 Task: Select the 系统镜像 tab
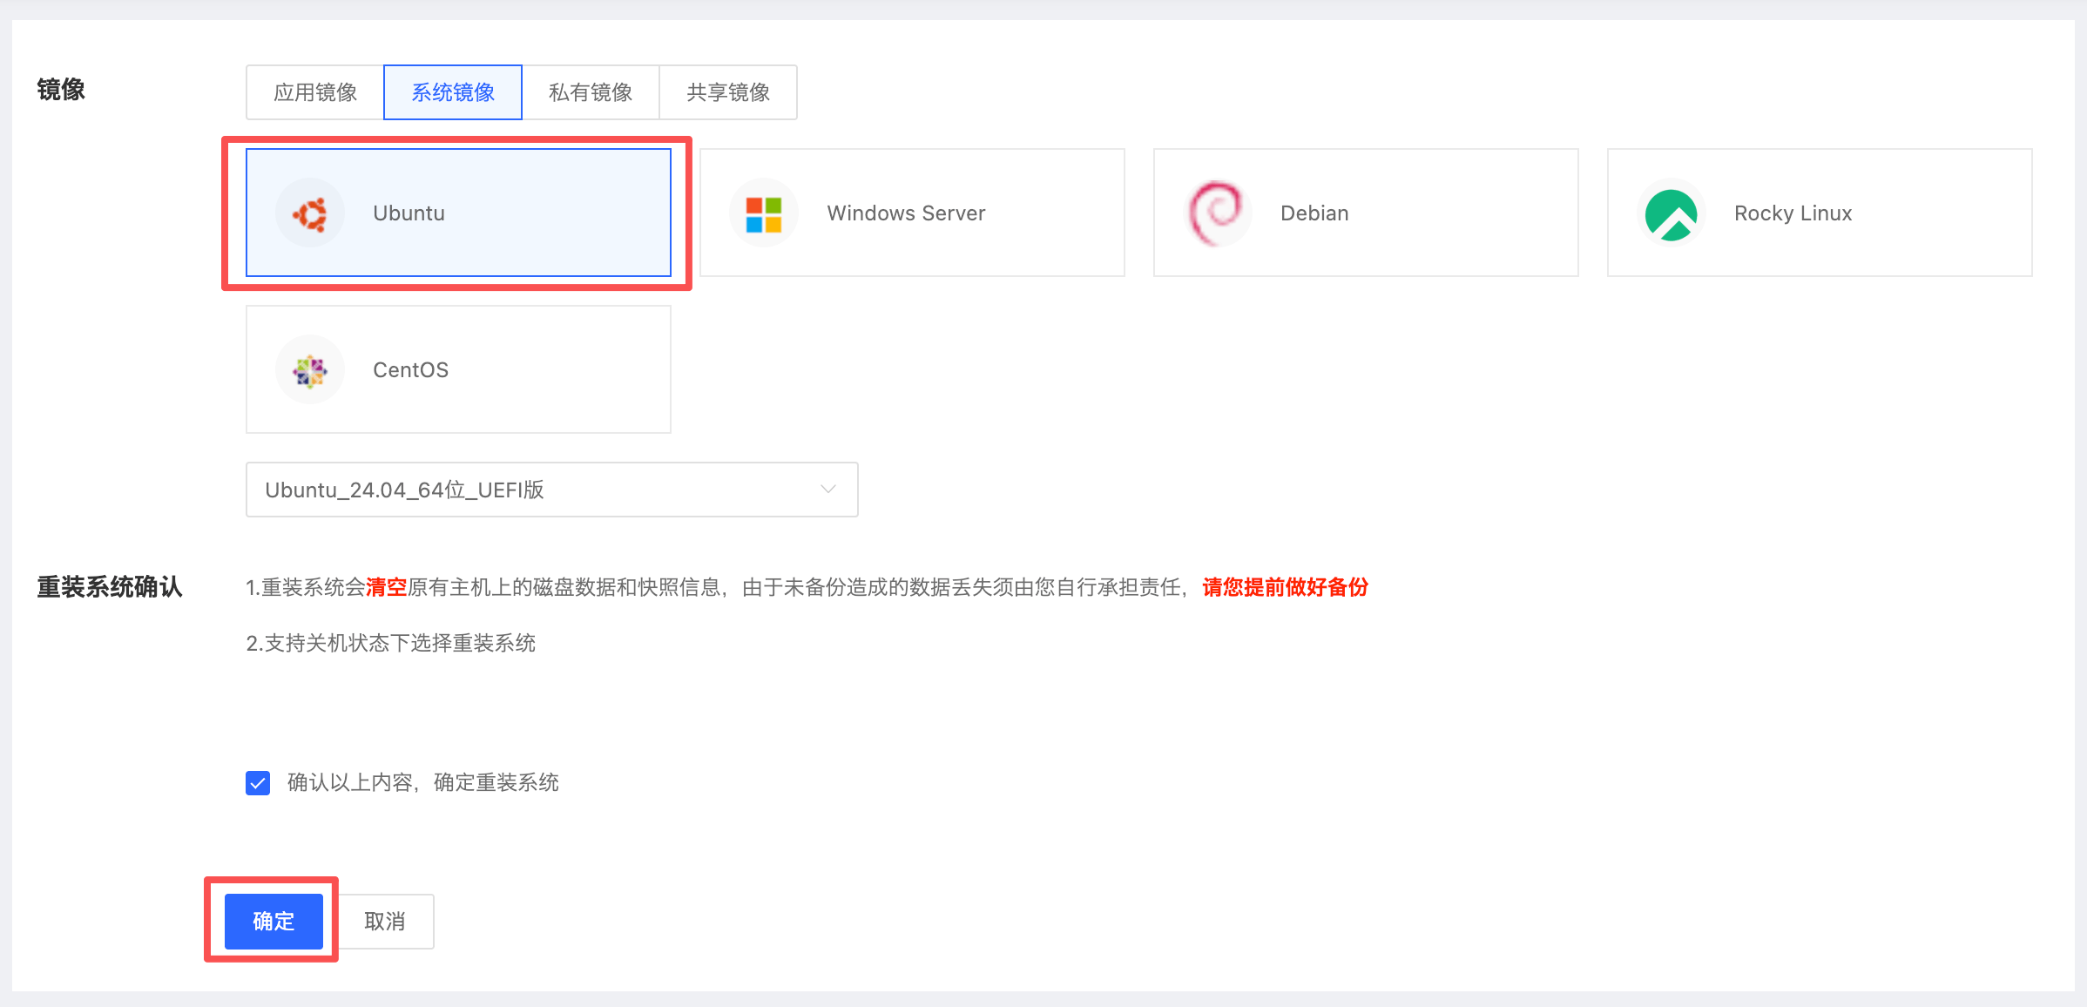point(452,91)
